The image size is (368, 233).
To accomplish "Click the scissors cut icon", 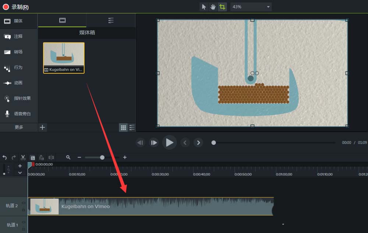I will click(x=23, y=157).
